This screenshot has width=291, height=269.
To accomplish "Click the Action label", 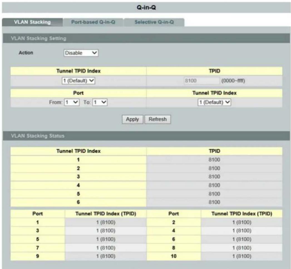I will coord(26,53).
